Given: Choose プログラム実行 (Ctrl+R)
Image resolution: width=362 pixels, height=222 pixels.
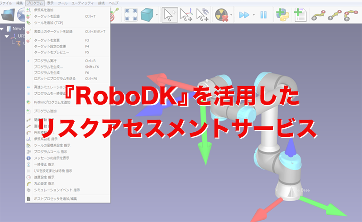Looking at the screenshot, I should pos(67,61).
